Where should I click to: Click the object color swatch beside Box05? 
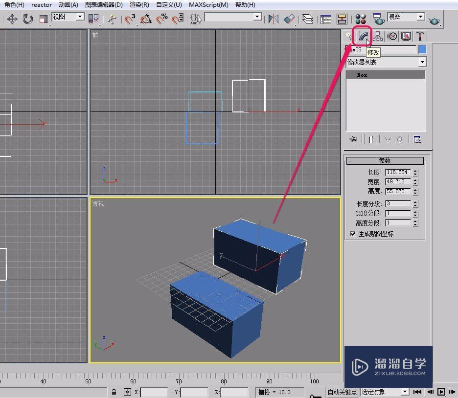coord(422,49)
